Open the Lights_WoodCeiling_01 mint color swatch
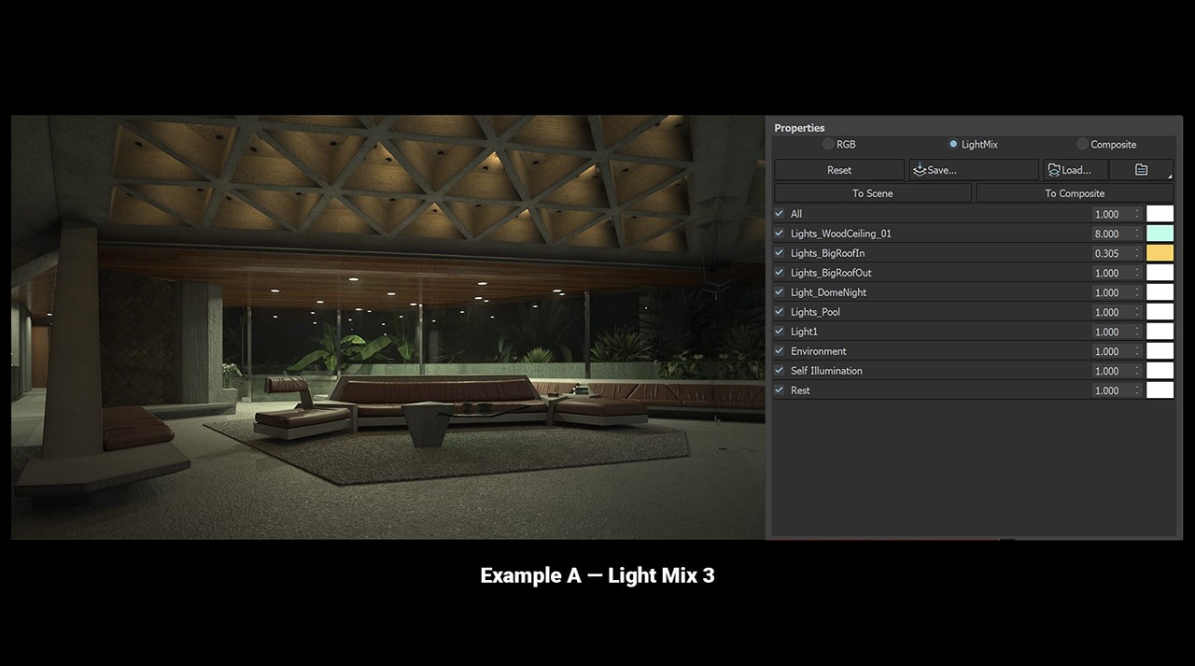This screenshot has height=666, width=1195. point(1160,234)
